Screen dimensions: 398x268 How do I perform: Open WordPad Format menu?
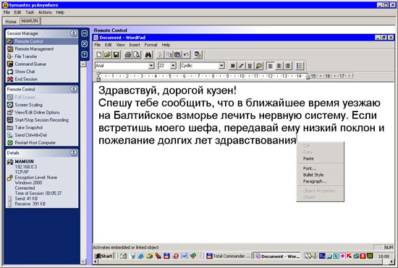tap(151, 45)
